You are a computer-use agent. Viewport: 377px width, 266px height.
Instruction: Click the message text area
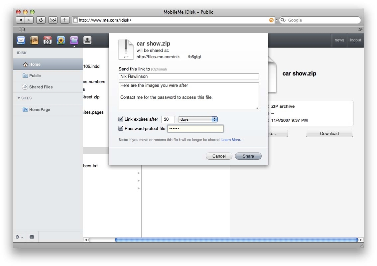coord(189,96)
